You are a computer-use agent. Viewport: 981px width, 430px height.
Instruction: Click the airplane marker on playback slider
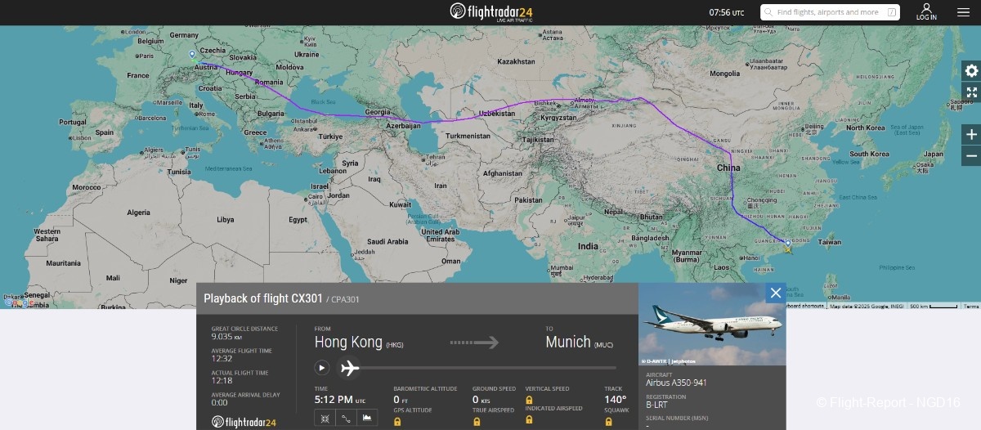350,368
